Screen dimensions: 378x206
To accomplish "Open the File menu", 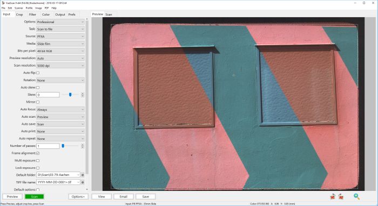I will point(3,8).
